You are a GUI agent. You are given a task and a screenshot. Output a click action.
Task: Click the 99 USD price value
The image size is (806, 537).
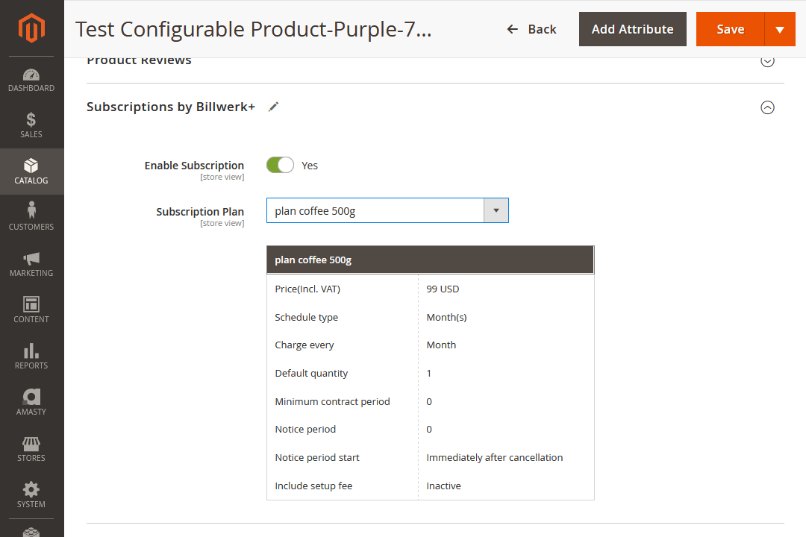(x=443, y=289)
